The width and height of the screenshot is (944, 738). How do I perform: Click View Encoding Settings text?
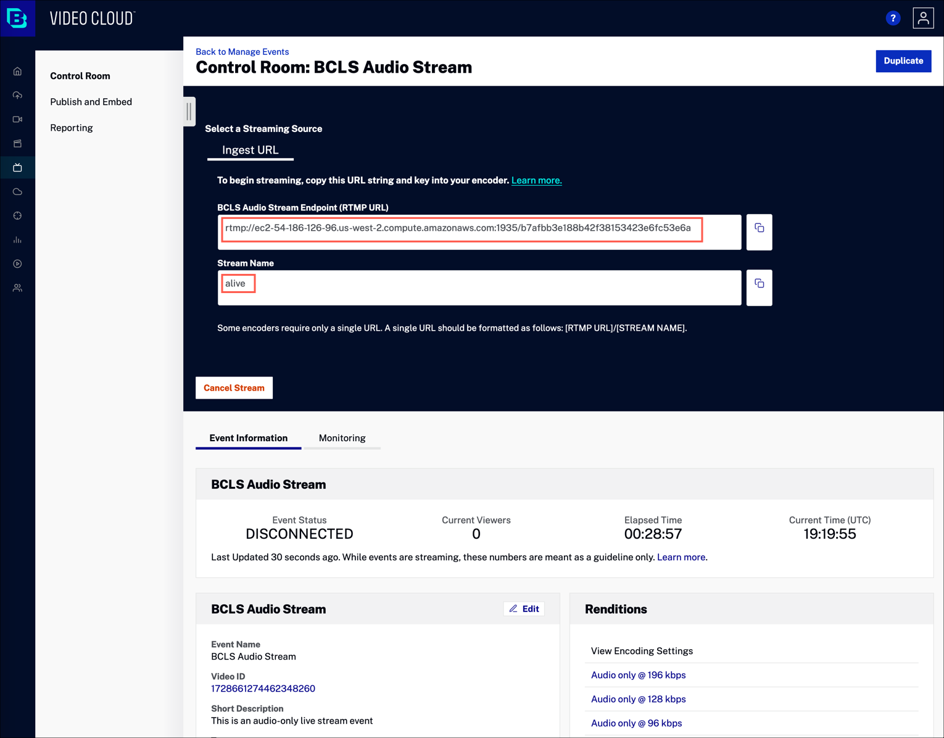642,651
